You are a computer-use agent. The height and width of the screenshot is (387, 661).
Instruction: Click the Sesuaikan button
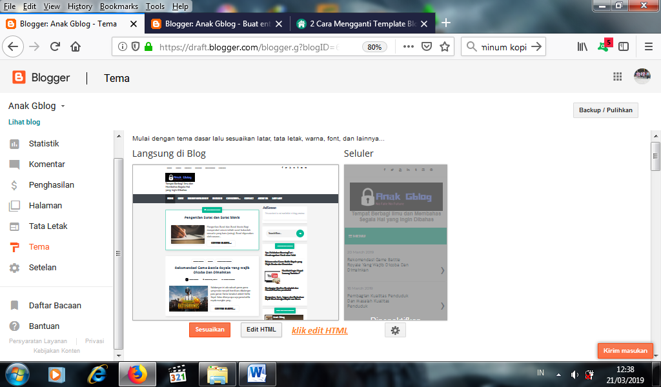[x=210, y=330]
